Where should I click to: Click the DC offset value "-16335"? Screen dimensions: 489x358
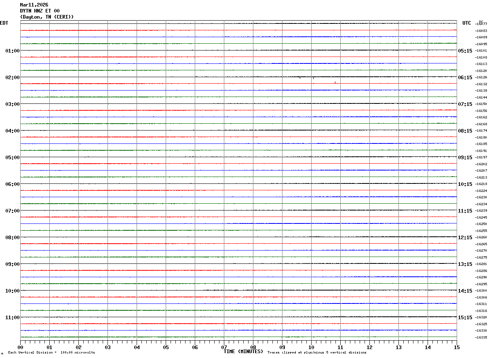click(x=481, y=338)
